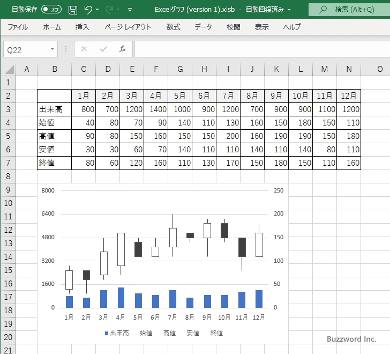
Task: Open the ページ レイアウト ribbon tab
Action: point(127,27)
